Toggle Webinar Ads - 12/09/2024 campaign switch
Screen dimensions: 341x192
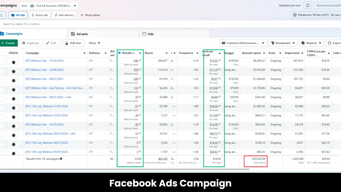[15, 72]
